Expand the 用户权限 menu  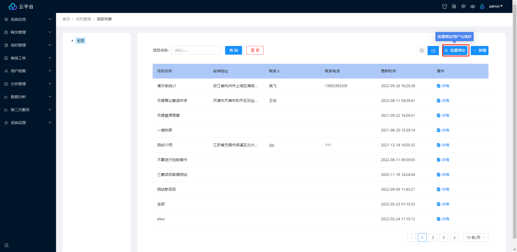[28, 71]
